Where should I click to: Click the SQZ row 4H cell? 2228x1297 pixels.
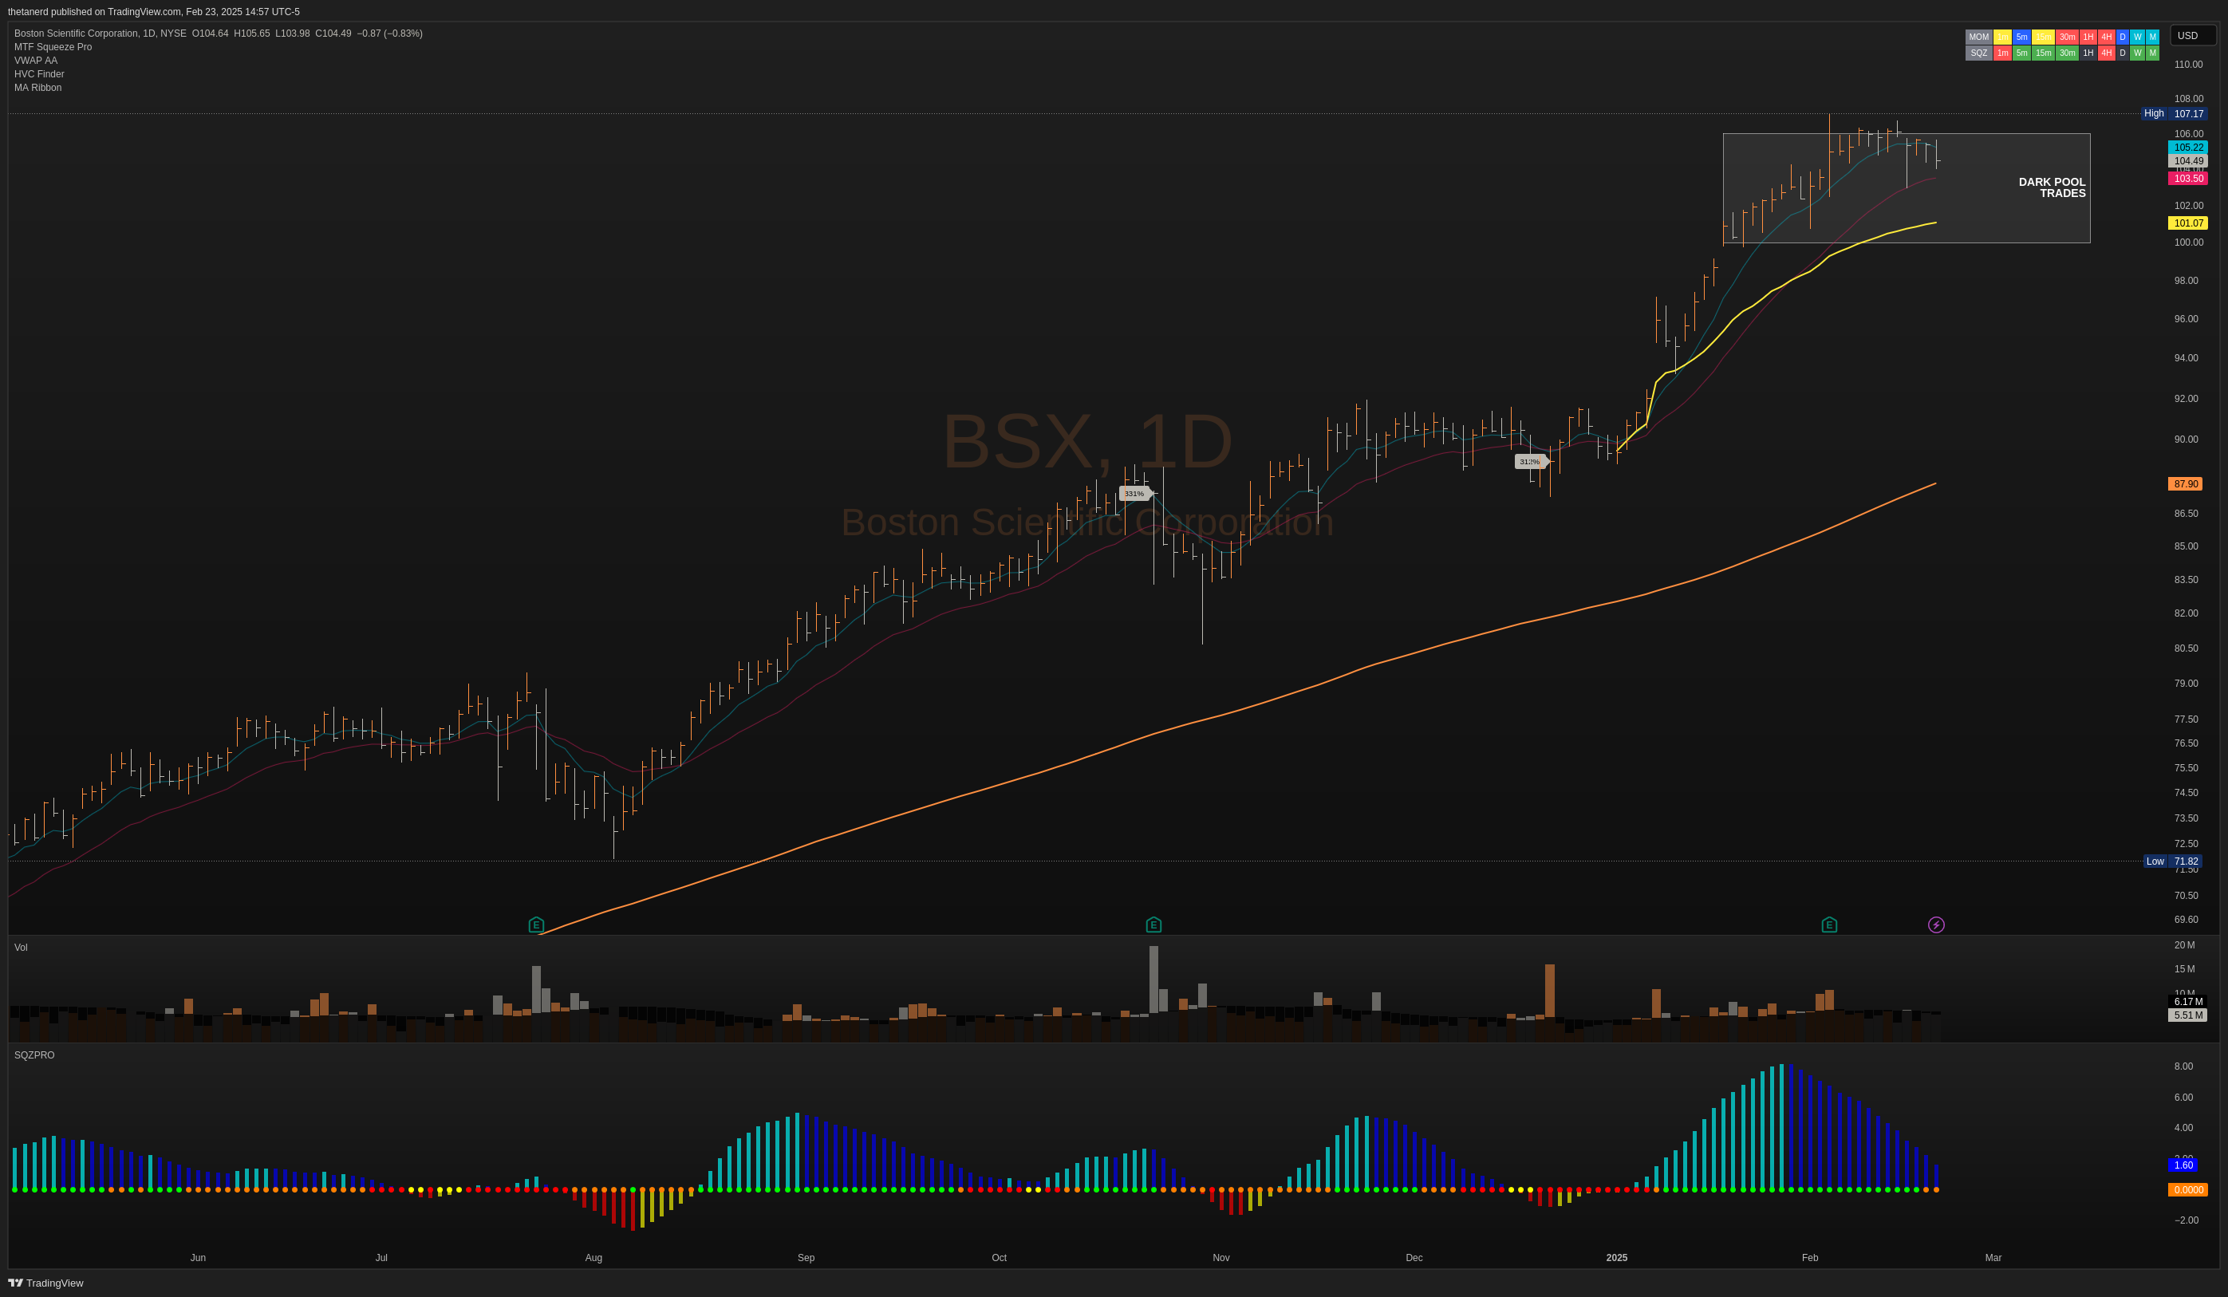click(x=2107, y=53)
